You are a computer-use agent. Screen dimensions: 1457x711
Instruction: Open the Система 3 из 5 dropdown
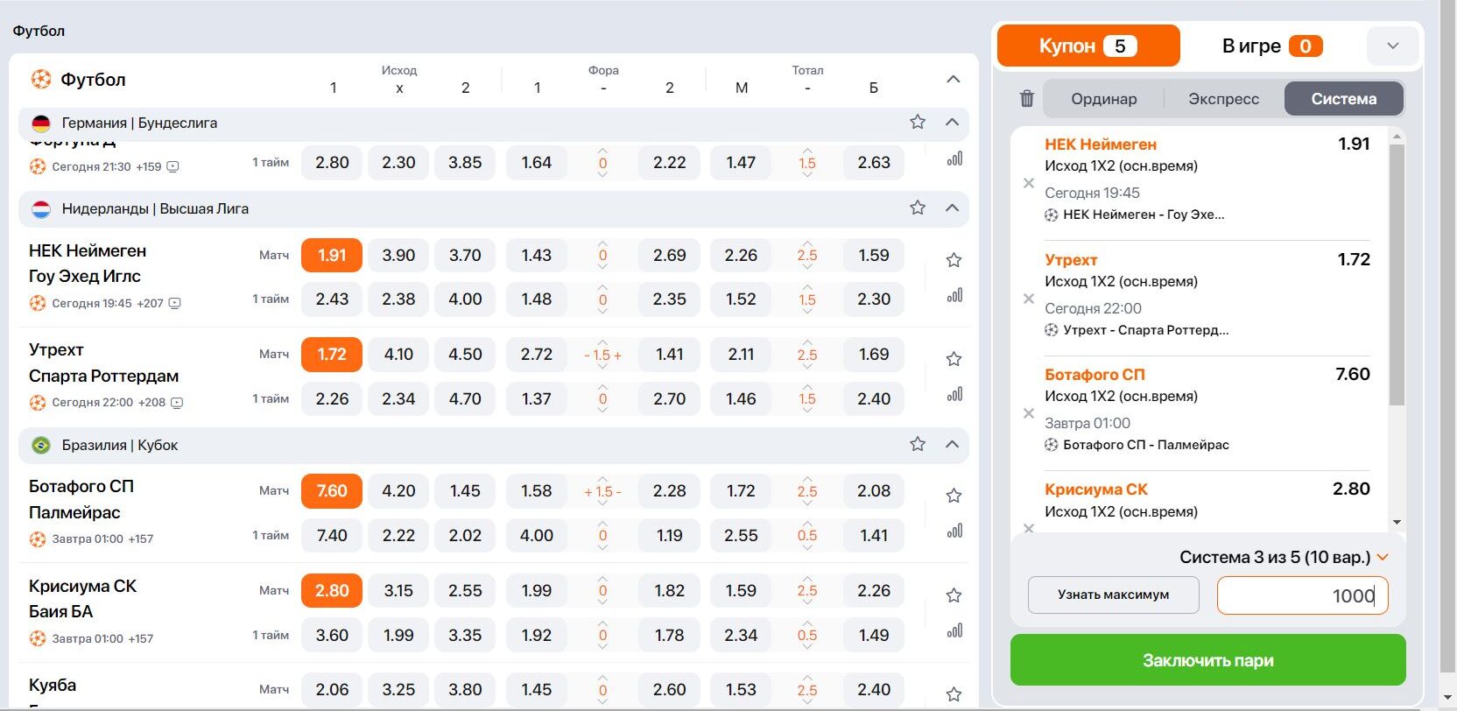1285,557
